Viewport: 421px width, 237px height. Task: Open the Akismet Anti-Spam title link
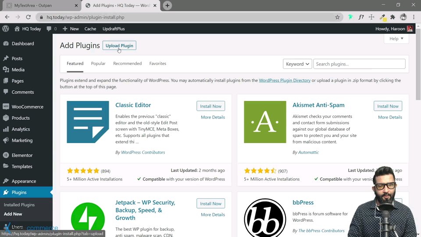point(318,105)
